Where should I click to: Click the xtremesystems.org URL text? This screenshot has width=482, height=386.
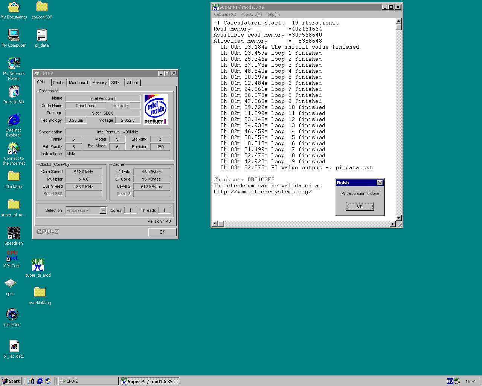pyautogui.click(x=263, y=191)
